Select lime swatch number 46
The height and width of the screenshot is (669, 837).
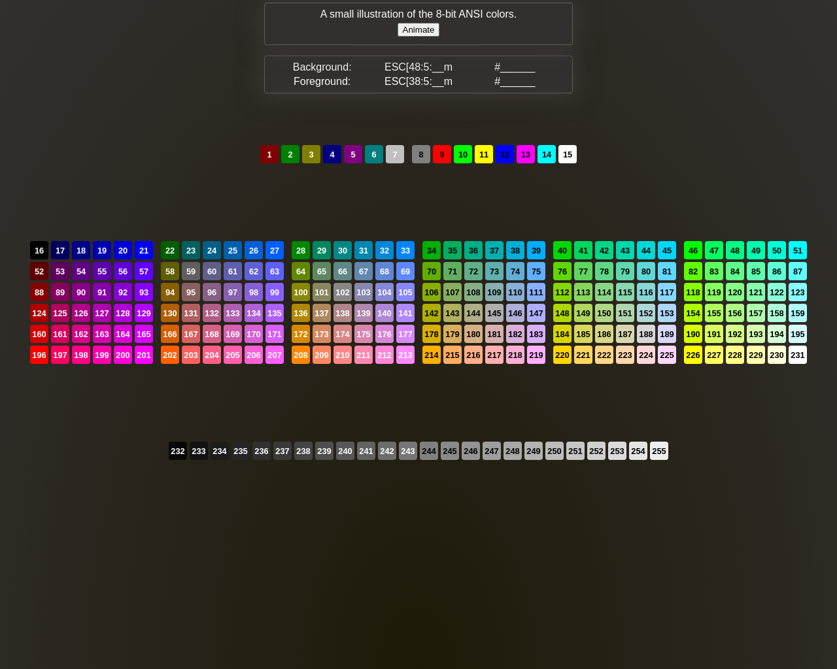point(693,250)
